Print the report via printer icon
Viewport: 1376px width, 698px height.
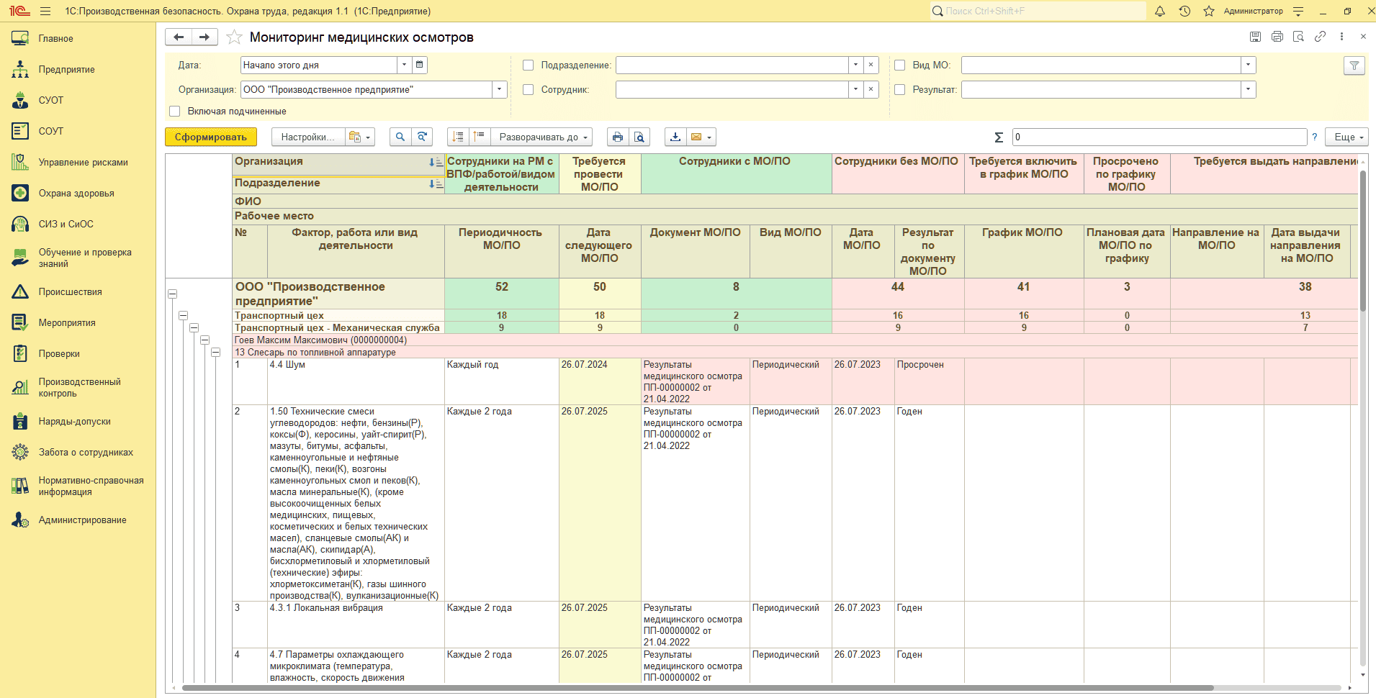pyautogui.click(x=617, y=137)
